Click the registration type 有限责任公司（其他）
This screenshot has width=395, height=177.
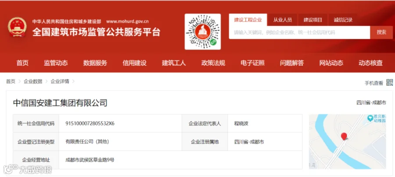(x=87, y=142)
